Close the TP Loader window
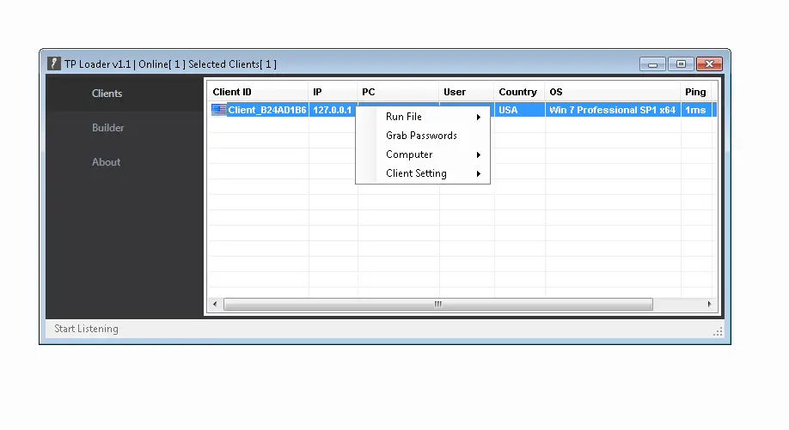 click(x=709, y=64)
